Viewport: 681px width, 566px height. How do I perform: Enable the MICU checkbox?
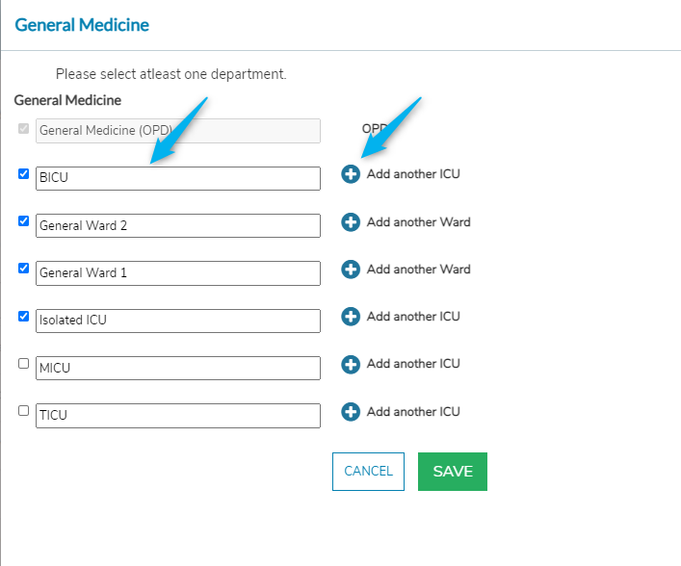click(x=24, y=363)
